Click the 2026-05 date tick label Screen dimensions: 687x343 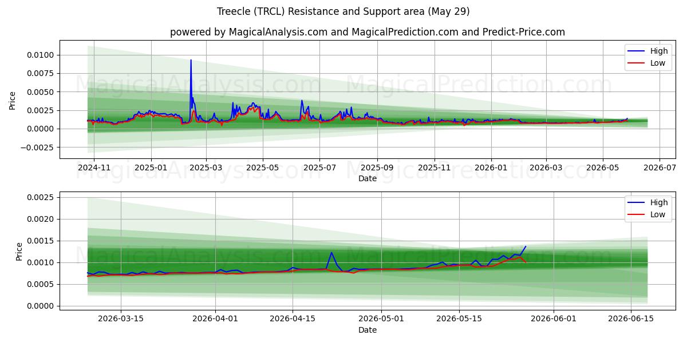[603, 167]
